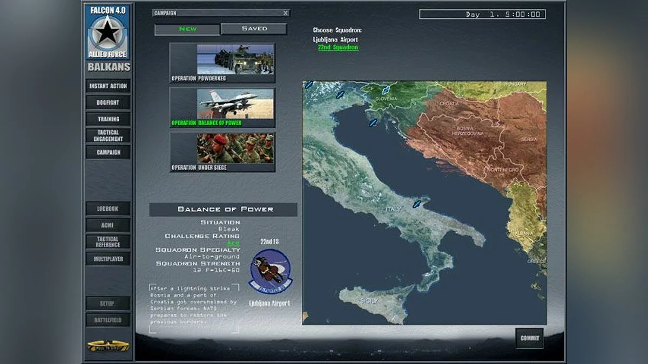
Task: Switch to the New campaign tab
Action: click(187, 29)
